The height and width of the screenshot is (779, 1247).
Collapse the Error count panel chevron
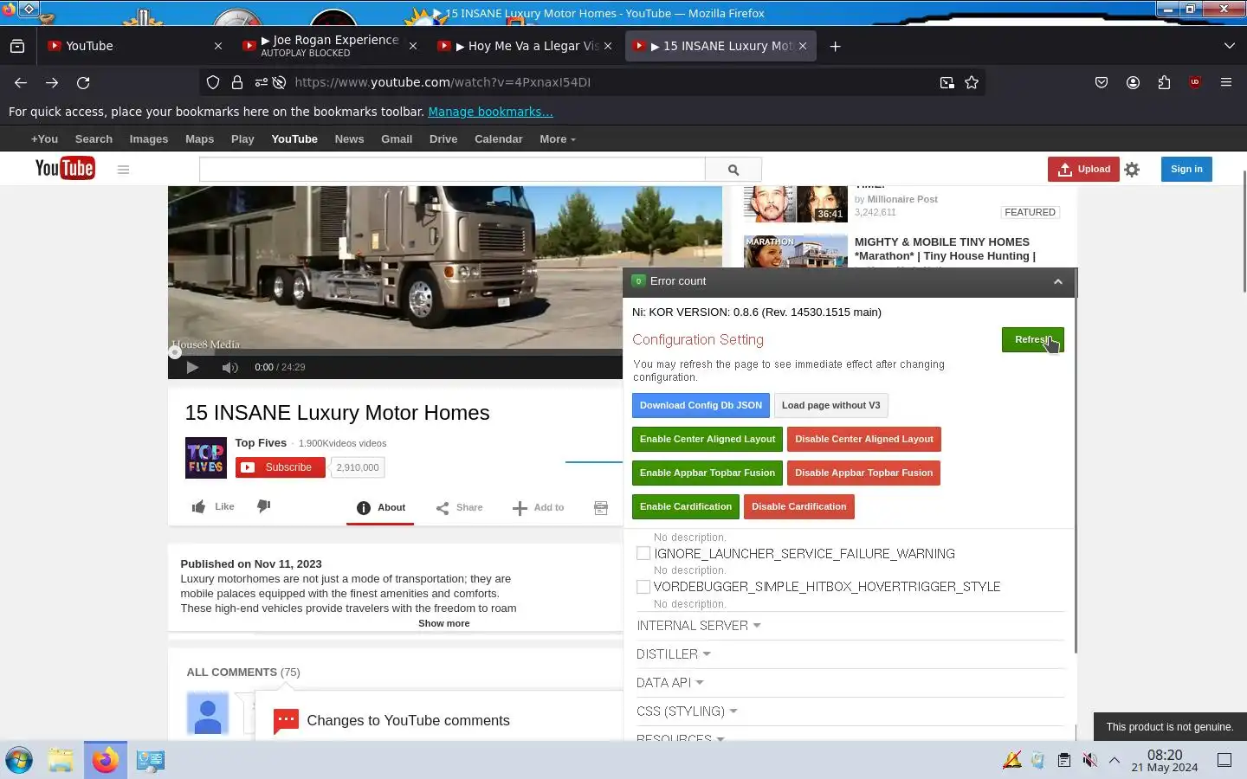tap(1057, 281)
